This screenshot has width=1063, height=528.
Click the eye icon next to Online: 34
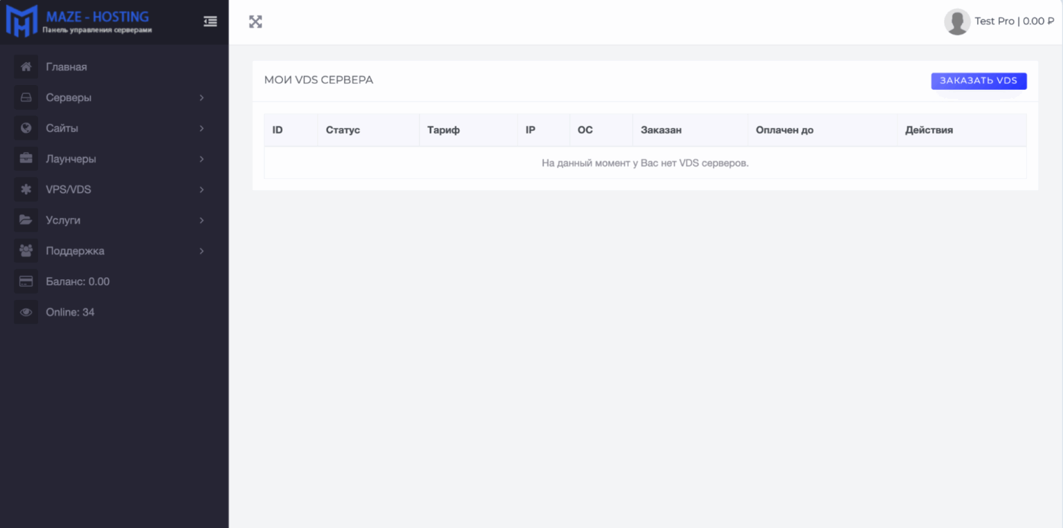coord(26,312)
